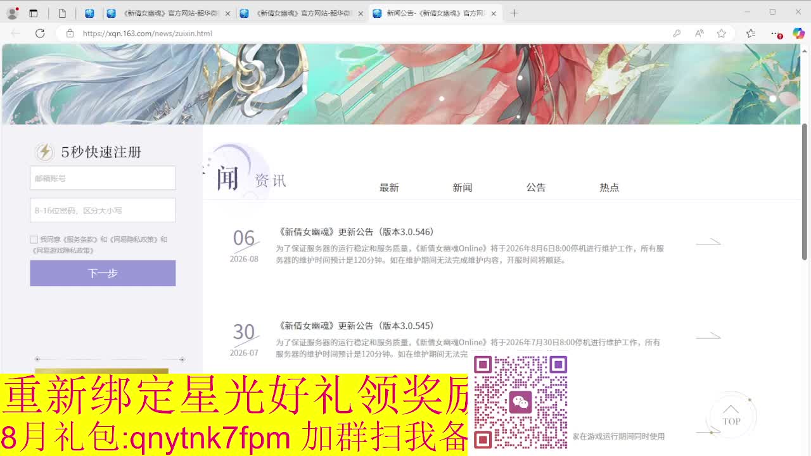Go back to previous page
The image size is (811, 456).
click(16, 34)
